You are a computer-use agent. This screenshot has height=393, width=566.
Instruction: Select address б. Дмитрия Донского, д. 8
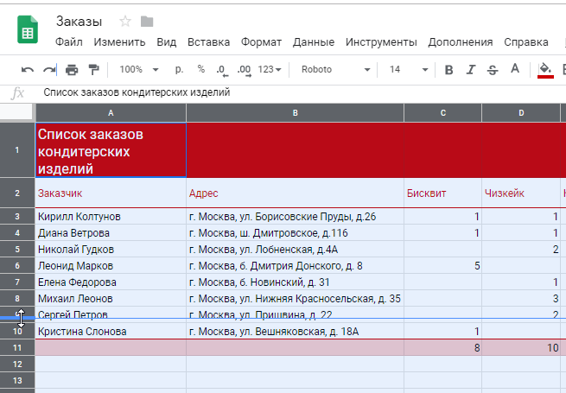(x=295, y=266)
